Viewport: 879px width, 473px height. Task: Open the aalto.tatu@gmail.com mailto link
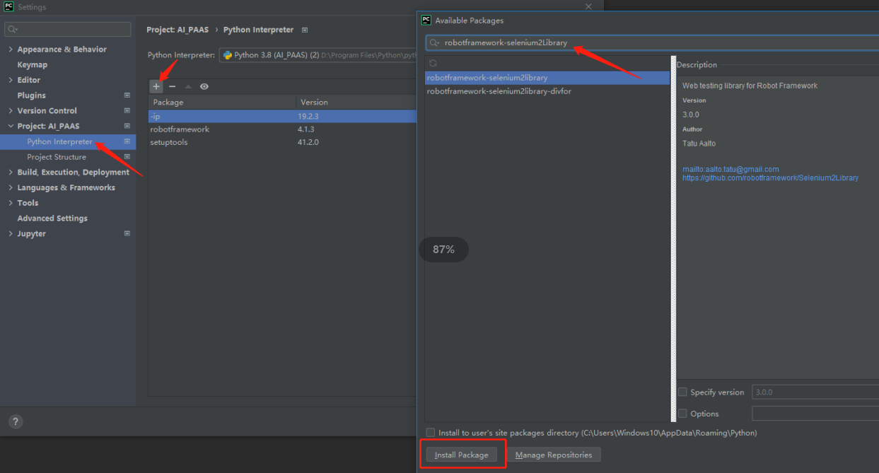point(730,170)
